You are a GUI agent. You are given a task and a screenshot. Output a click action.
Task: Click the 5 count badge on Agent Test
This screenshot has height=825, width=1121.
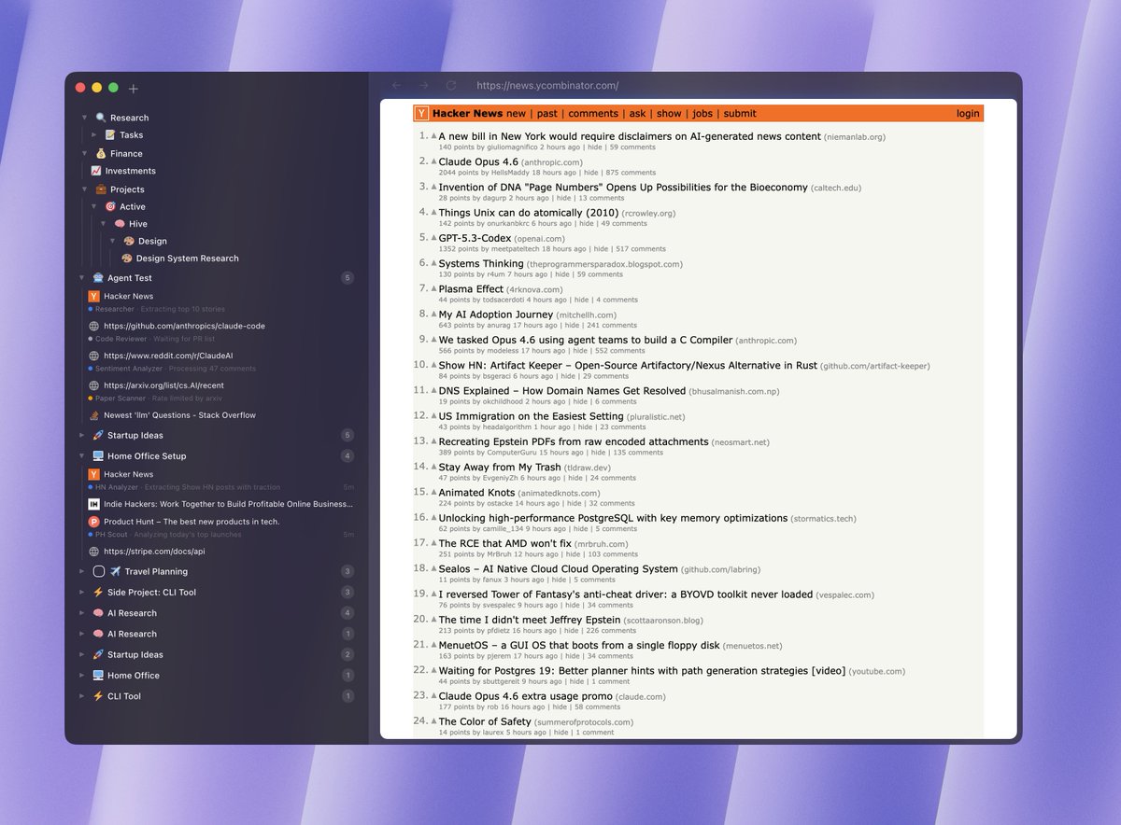click(x=348, y=278)
